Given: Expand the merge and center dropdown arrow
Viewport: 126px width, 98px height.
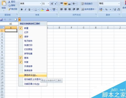Looking at the screenshot, I should coord(96,9).
